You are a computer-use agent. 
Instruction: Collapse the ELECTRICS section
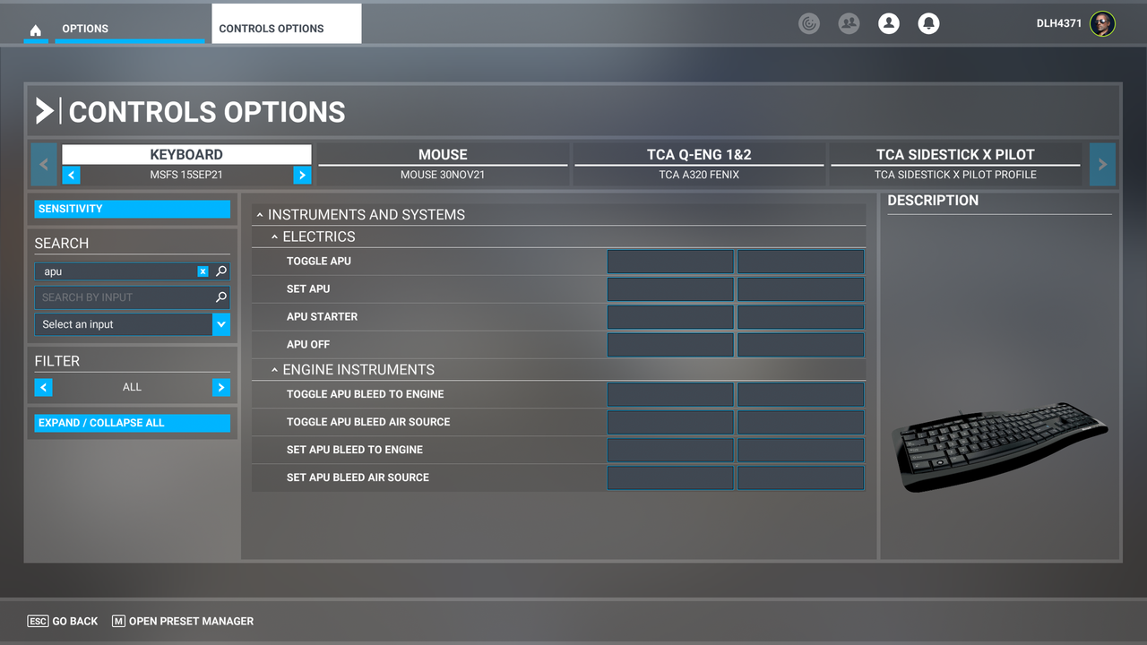[275, 236]
